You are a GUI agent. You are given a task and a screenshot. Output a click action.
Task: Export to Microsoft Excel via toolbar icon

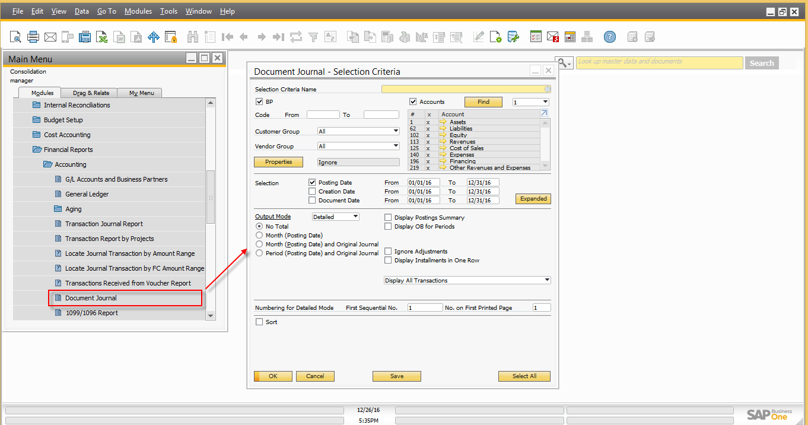coord(103,37)
